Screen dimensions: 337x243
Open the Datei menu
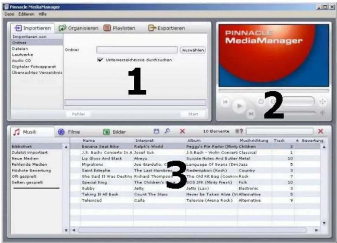pos(9,14)
